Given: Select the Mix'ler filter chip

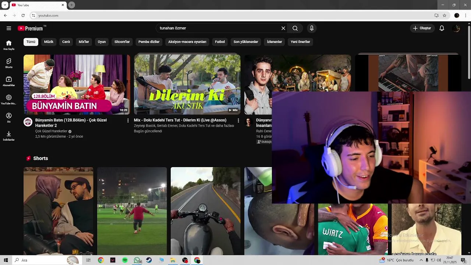Looking at the screenshot, I should [x=84, y=42].
